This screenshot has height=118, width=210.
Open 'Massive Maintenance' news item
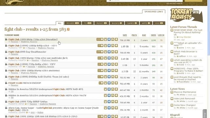click(x=185, y=92)
